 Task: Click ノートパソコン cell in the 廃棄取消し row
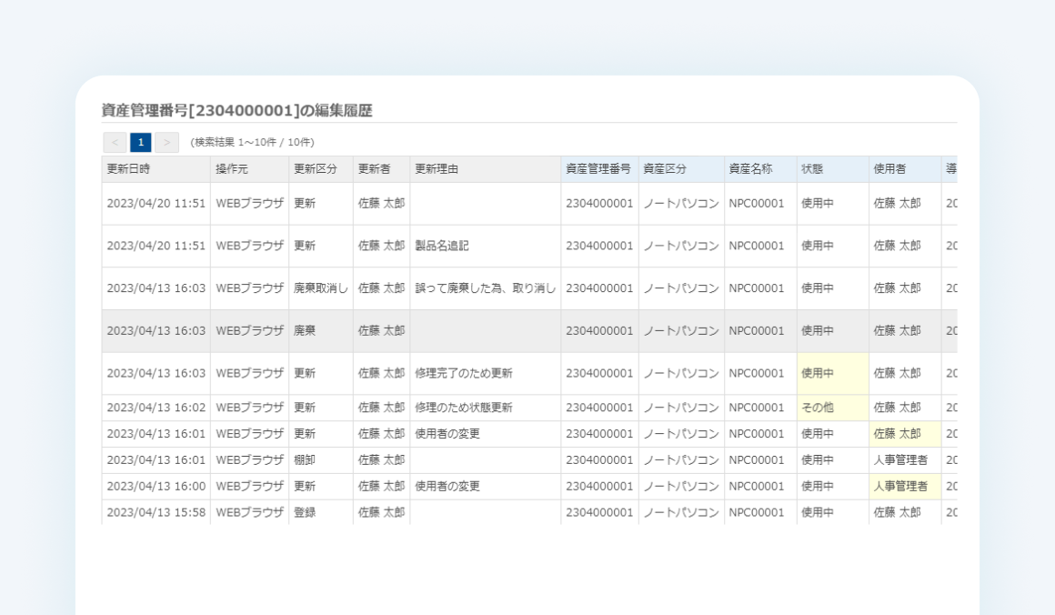(x=681, y=288)
